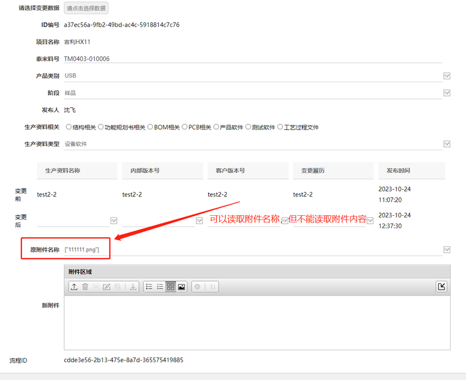466x380 pixels.
Task: Click edit icon for 产品类别 field
Action: [x=447, y=76]
